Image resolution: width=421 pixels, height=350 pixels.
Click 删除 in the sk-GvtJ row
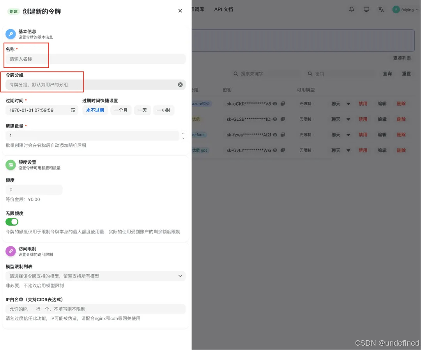tap(401, 150)
